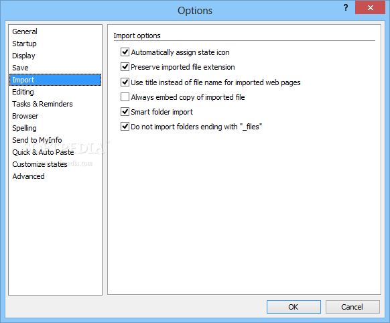
Task: Toggle Preserve imported file extension checkbox
Action: pyautogui.click(x=125, y=67)
